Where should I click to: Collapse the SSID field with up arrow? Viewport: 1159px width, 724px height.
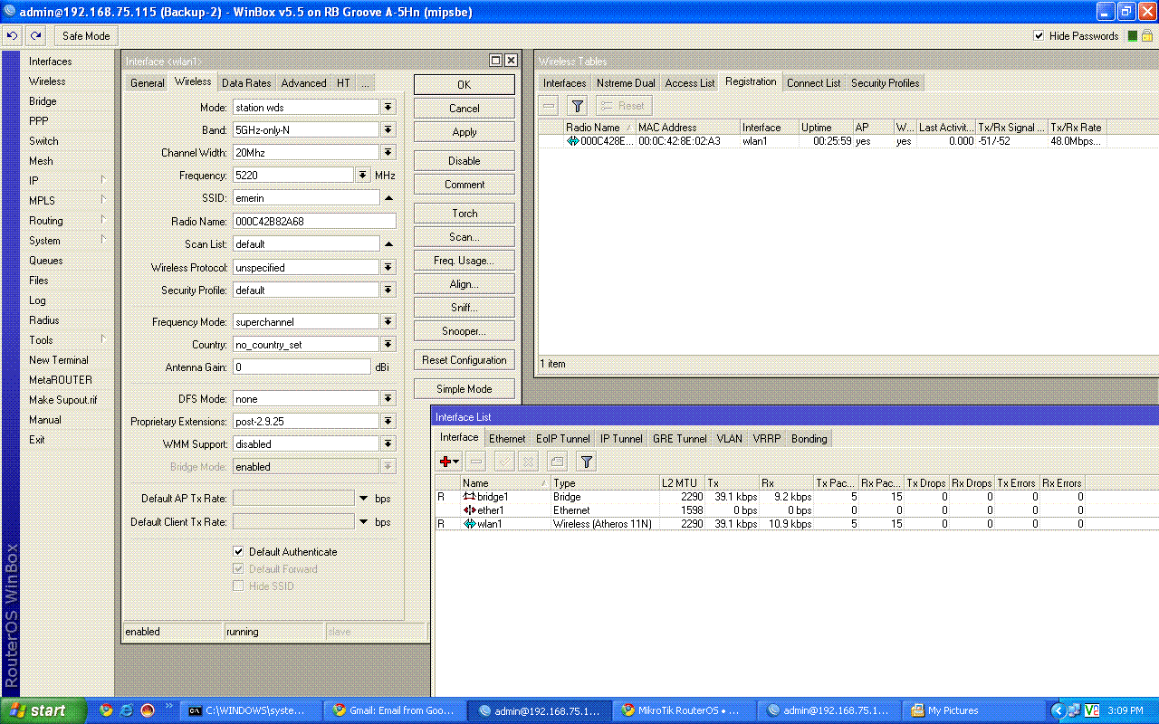(388, 198)
